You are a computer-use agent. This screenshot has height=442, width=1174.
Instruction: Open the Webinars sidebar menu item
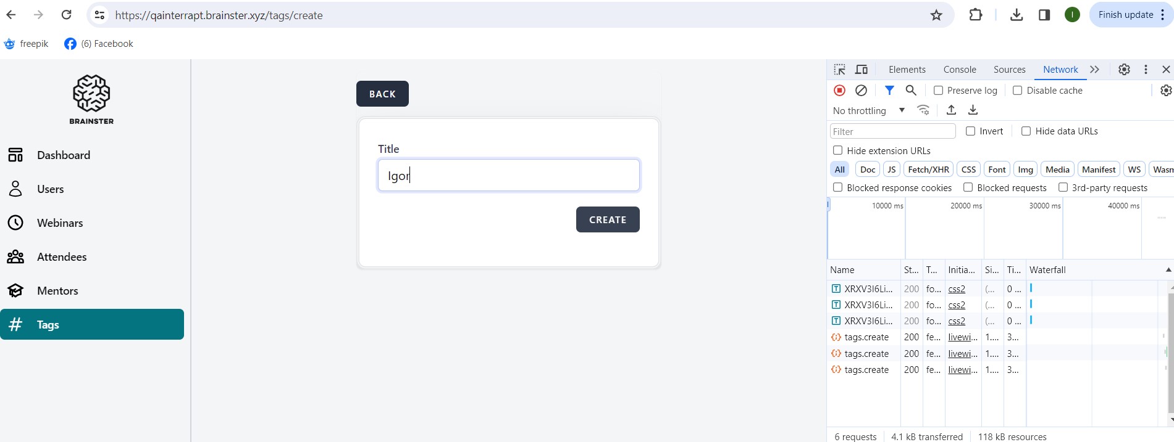60,223
